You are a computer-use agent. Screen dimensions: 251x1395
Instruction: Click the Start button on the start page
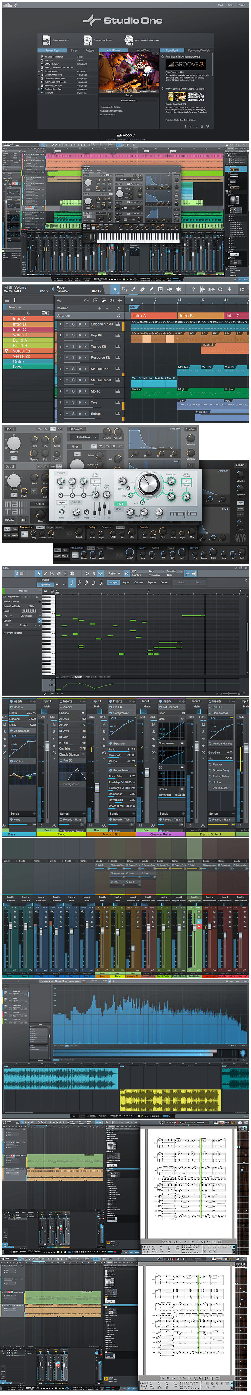pos(221,5)
